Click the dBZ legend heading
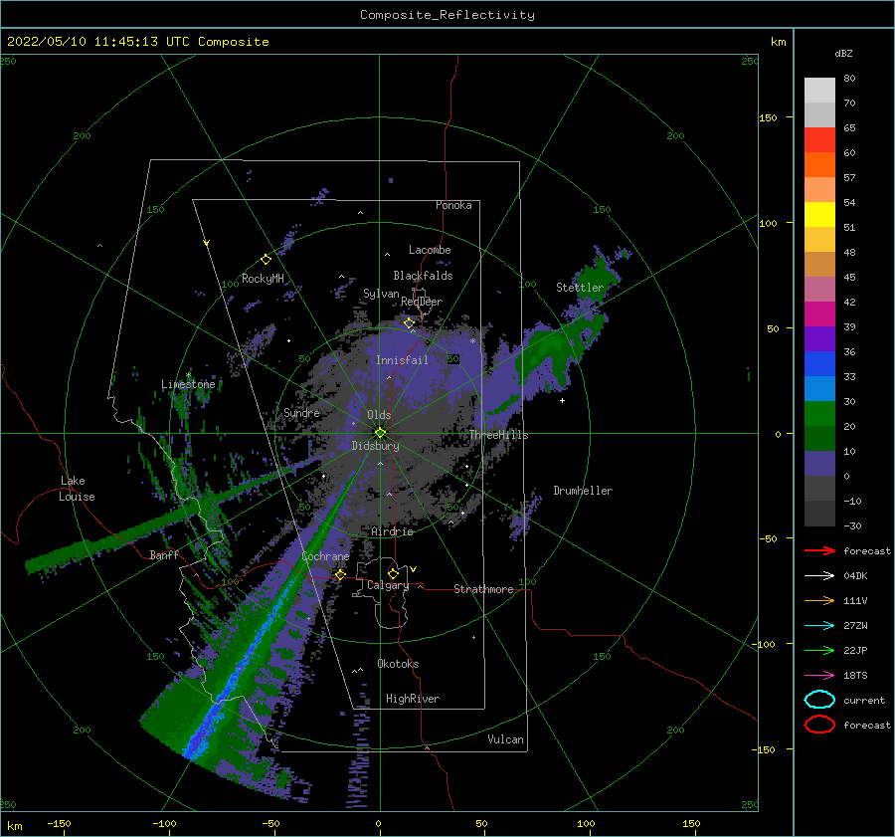This screenshot has width=895, height=837. pyautogui.click(x=843, y=53)
